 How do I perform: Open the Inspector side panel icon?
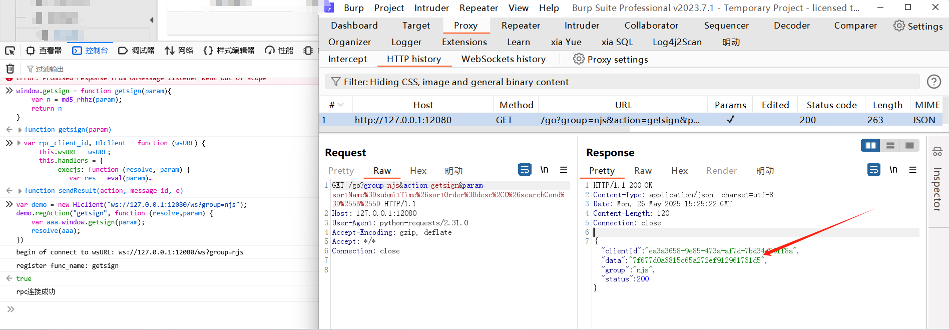[x=937, y=151]
